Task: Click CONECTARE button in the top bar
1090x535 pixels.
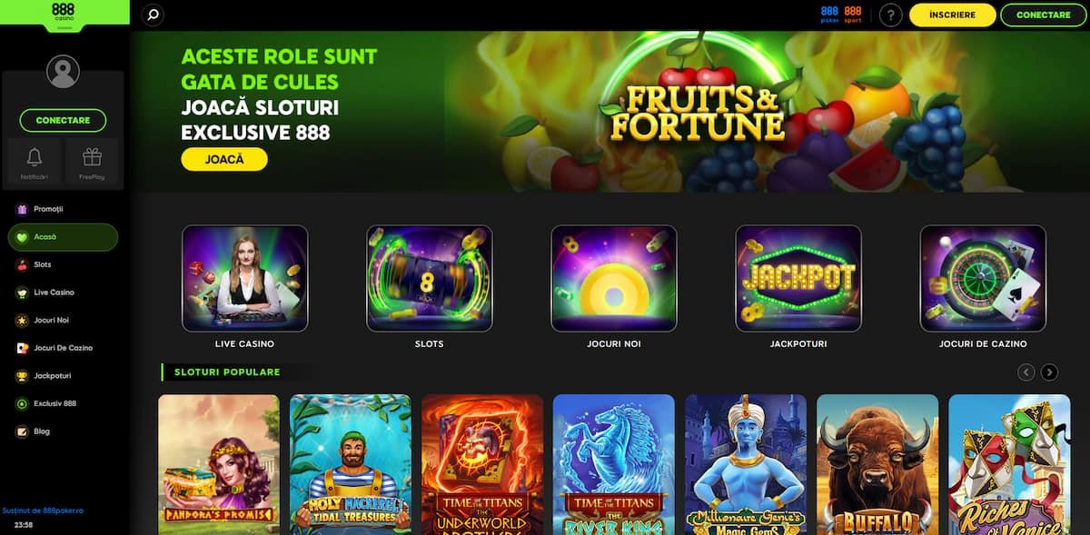Action: 1043,15
